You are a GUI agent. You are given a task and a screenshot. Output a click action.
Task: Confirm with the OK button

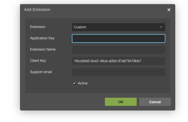click(121, 102)
